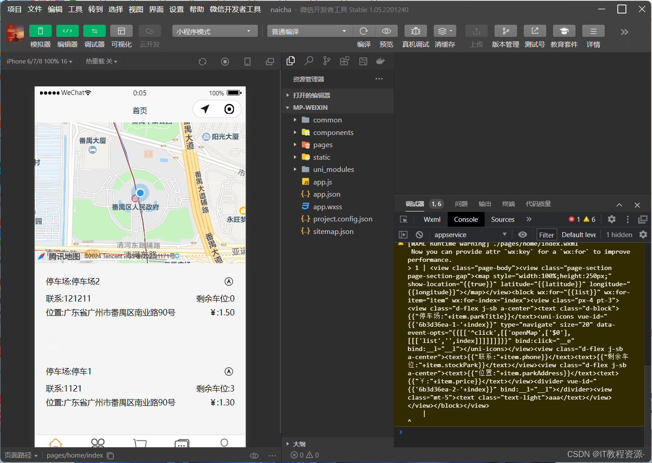The width and height of the screenshot is (652, 463).
Task: Switch to the Sources devtools tab
Action: click(503, 219)
